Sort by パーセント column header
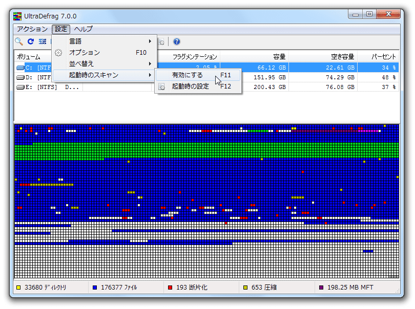 pos(379,57)
